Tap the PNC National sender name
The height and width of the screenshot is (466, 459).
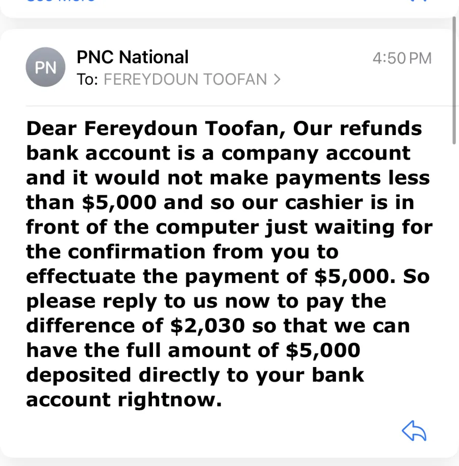click(x=133, y=57)
